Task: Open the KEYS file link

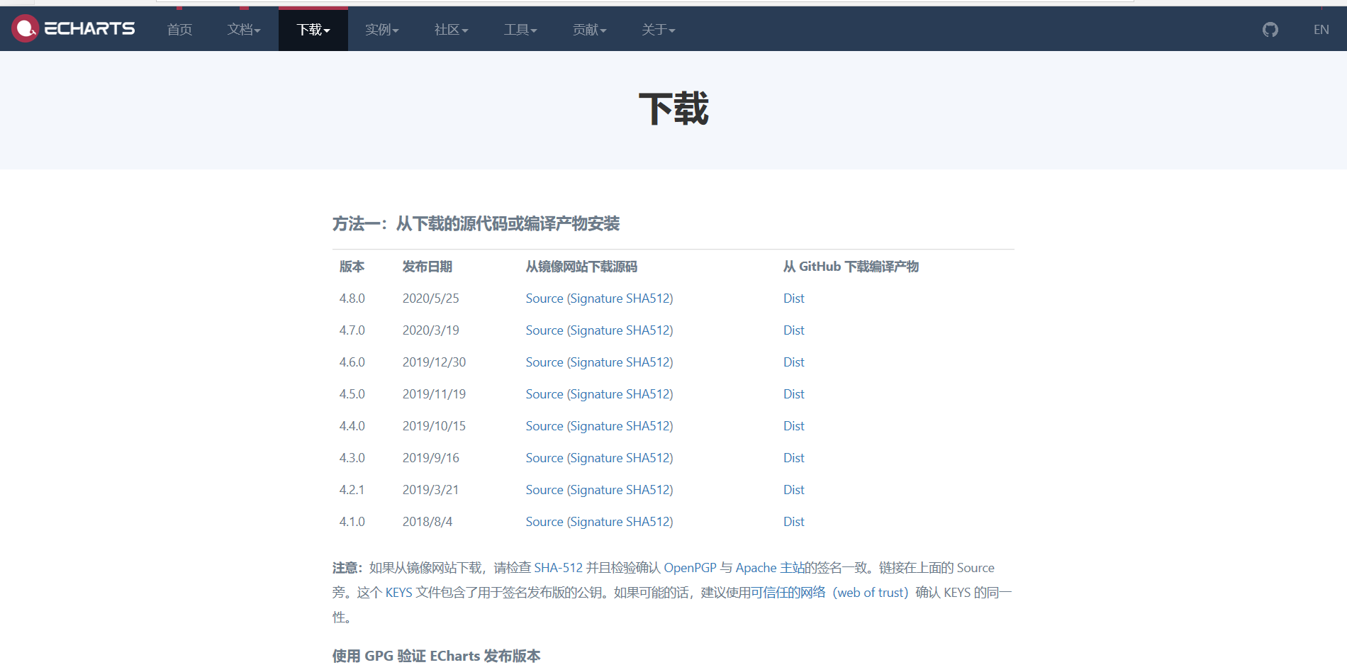Action: click(x=398, y=592)
